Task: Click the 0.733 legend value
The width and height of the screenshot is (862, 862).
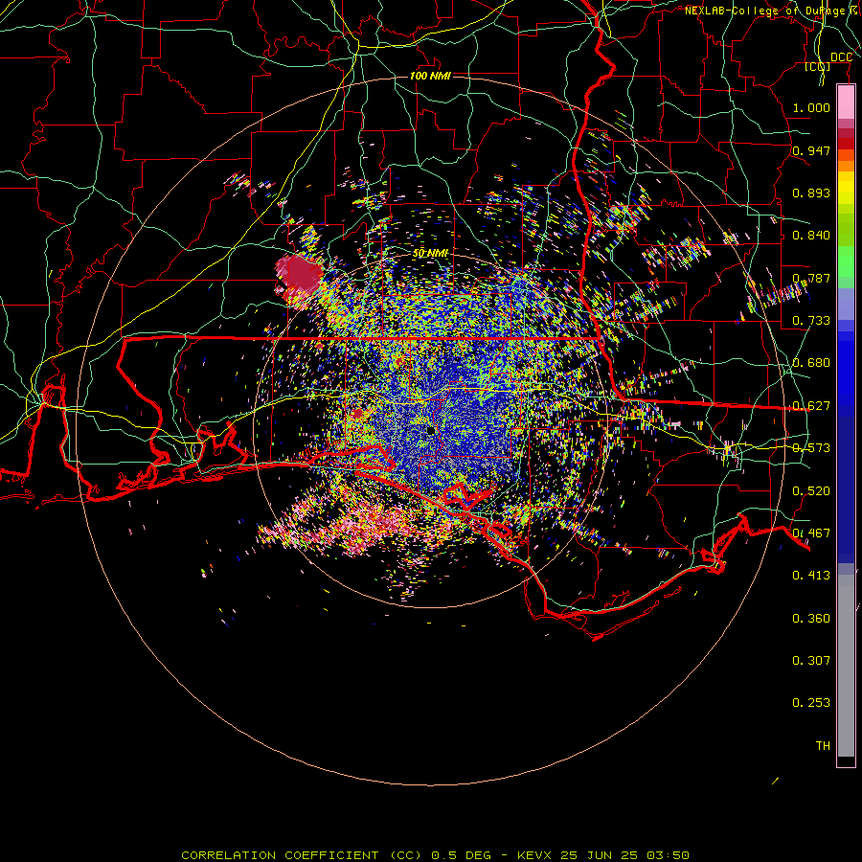Action: [811, 320]
